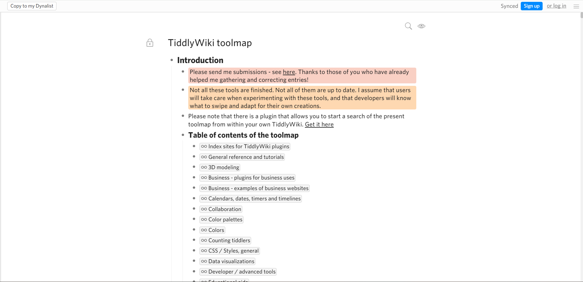This screenshot has width=583, height=282.
Task: Open the 'Get it here' plugin link
Action: [319, 124]
